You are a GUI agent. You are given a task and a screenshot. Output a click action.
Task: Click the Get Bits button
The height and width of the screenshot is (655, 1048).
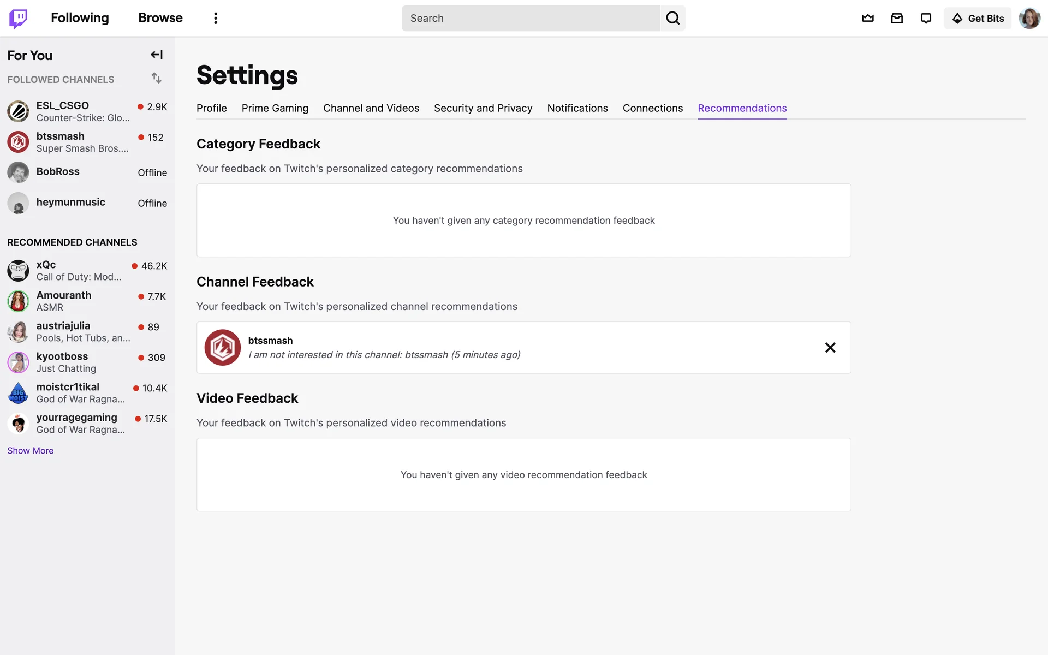point(978,19)
